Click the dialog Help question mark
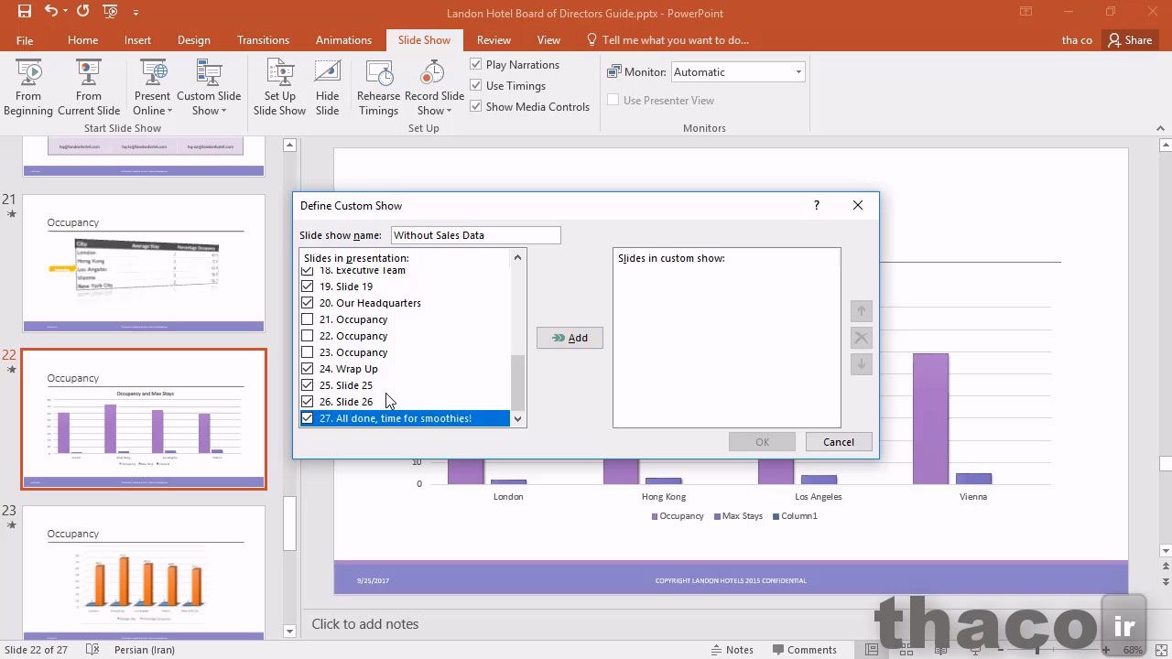The height and width of the screenshot is (659, 1172). pos(816,205)
